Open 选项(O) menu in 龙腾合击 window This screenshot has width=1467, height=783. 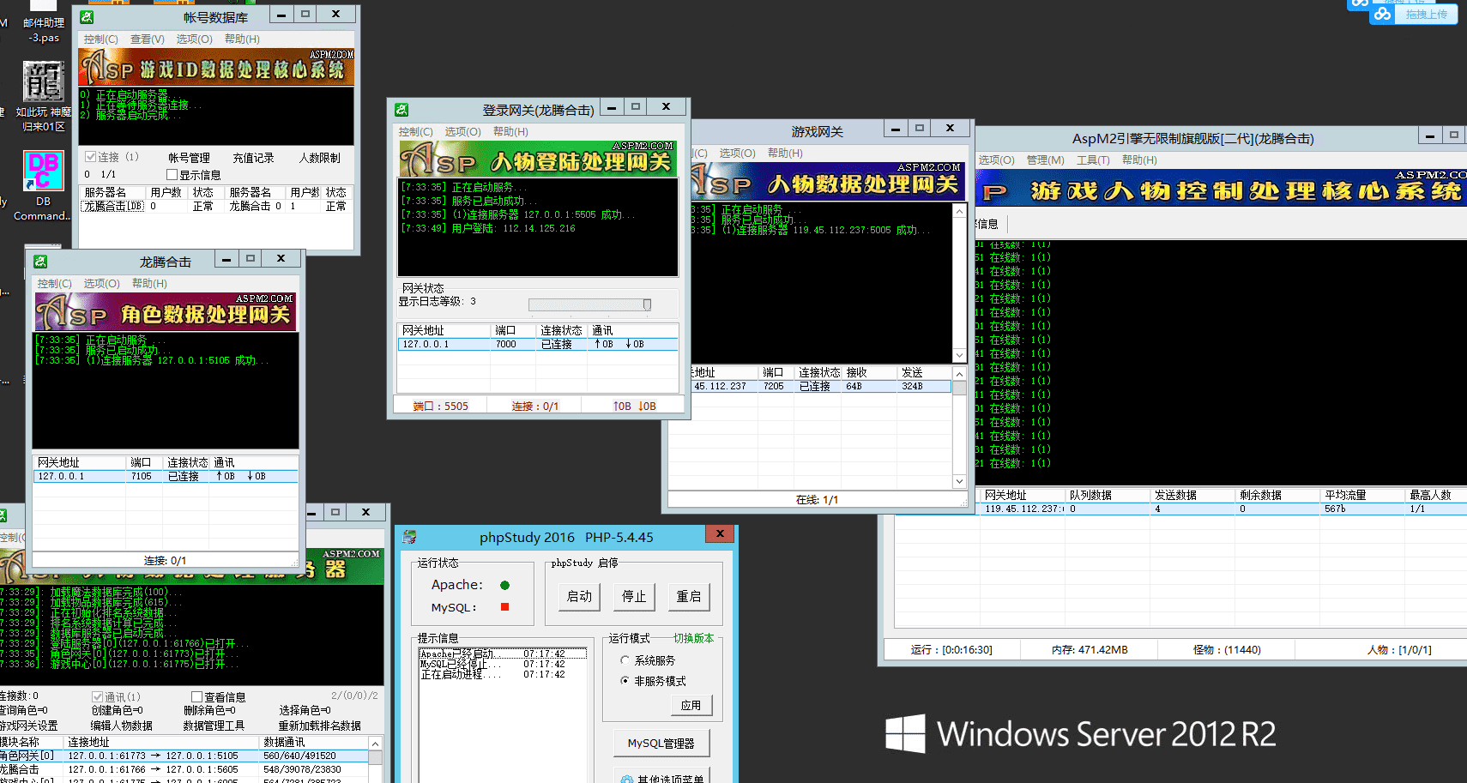pyautogui.click(x=101, y=284)
